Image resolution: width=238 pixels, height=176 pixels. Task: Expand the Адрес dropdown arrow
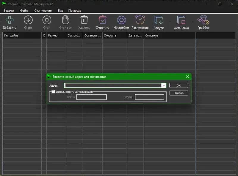(x=164, y=85)
